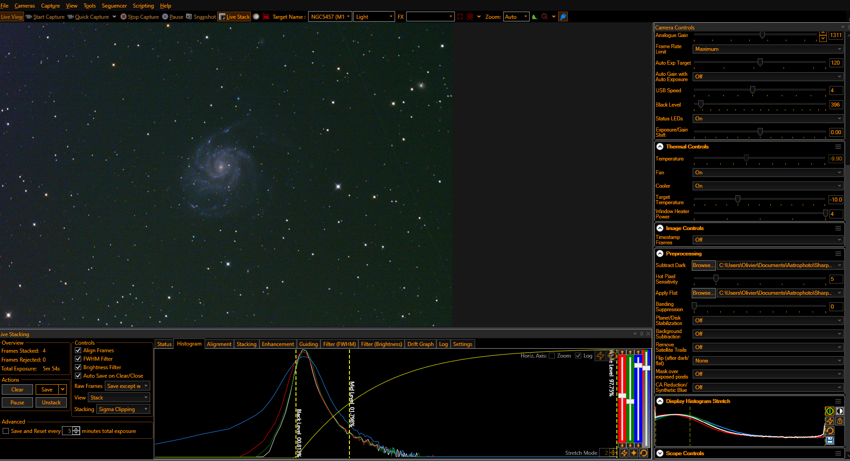Click the blue floppy save stretch icon
This screenshot has height=461, width=850.
(x=829, y=440)
